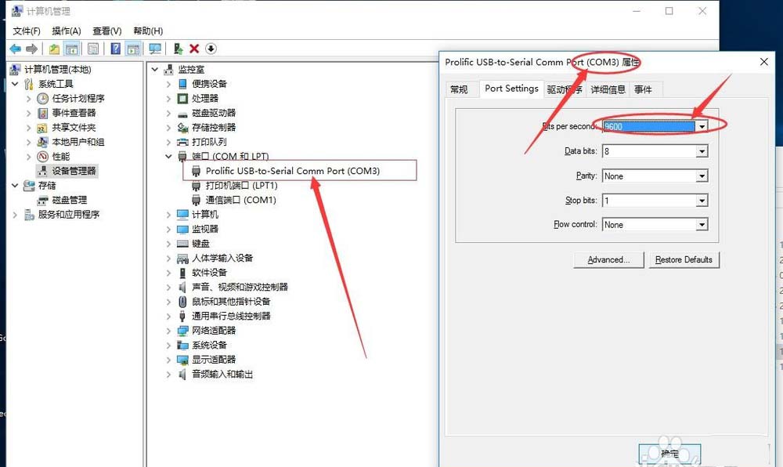Scan for hardware changes monitor icon

pyautogui.click(x=155, y=49)
